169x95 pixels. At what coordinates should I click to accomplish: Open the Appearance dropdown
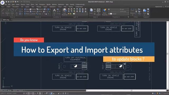click(x=159, y=7)
